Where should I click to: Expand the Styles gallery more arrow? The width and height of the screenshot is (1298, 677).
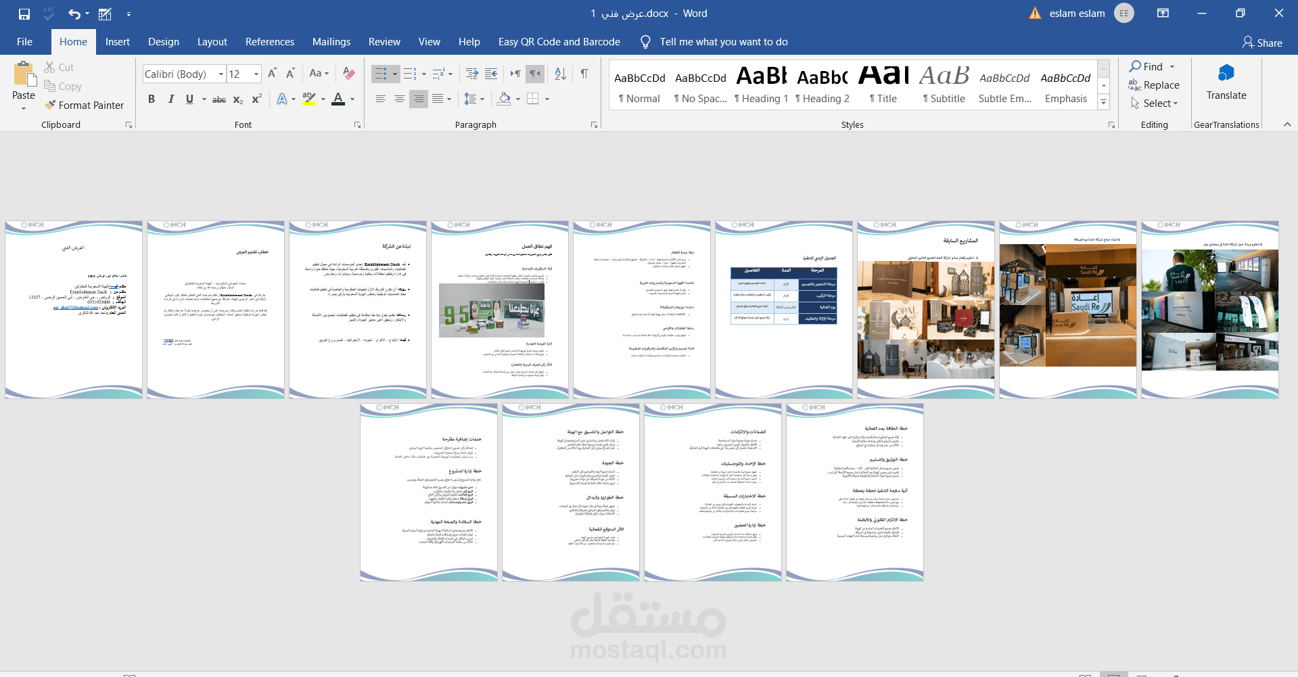point(1104,103)
